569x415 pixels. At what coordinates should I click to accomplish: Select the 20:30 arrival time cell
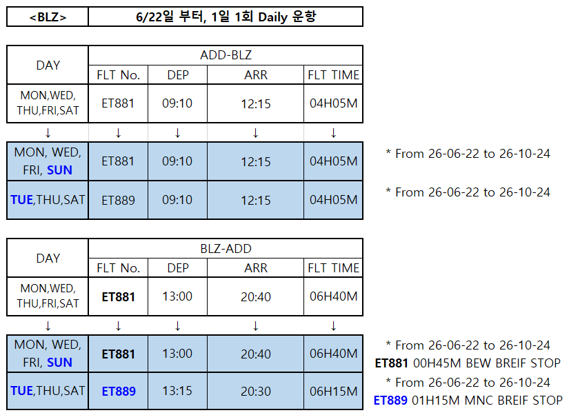point(255,392)
